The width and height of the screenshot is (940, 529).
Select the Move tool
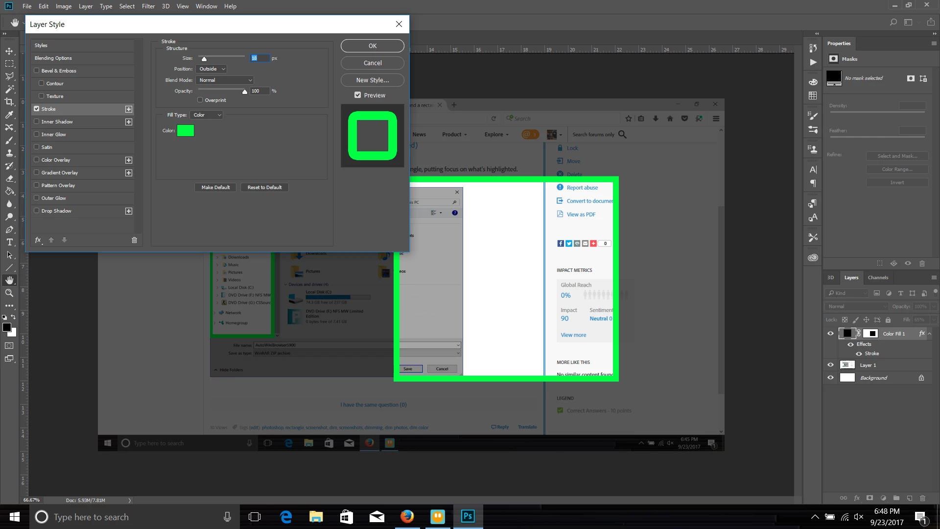click(9, 51)
